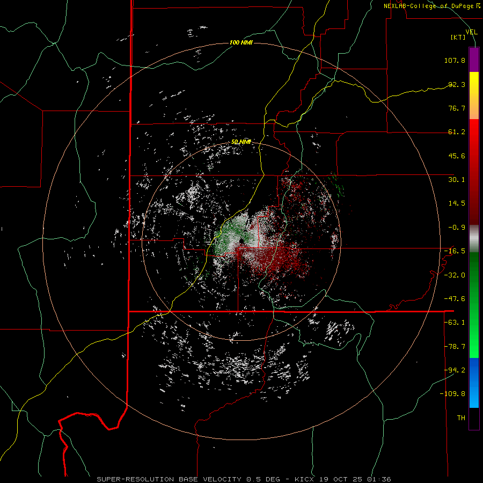Click the -0.9 velocity scale value
This screenshot has height=483, width=483.
pos(457,228)
